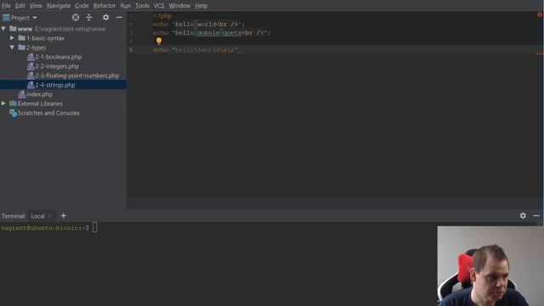Screen dimensions: 544x306
Task: Click the Project window icon
Action: tap(6, 18)
